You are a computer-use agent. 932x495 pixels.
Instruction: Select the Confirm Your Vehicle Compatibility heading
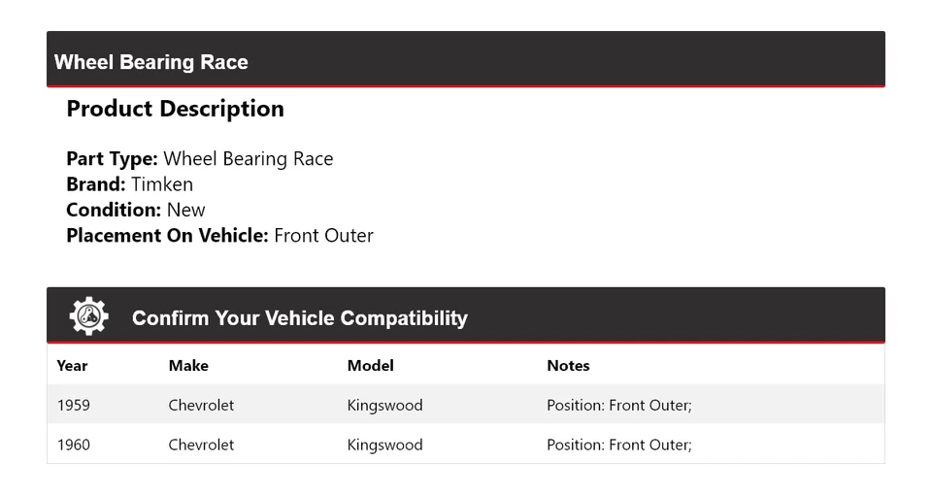pyautogui.click(x=299, y=318)
